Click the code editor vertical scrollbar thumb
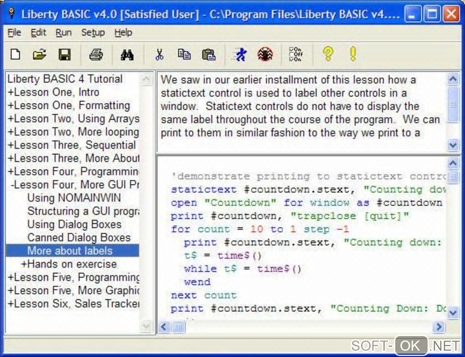Screen dimensions: 465x357 pos(453,177)
